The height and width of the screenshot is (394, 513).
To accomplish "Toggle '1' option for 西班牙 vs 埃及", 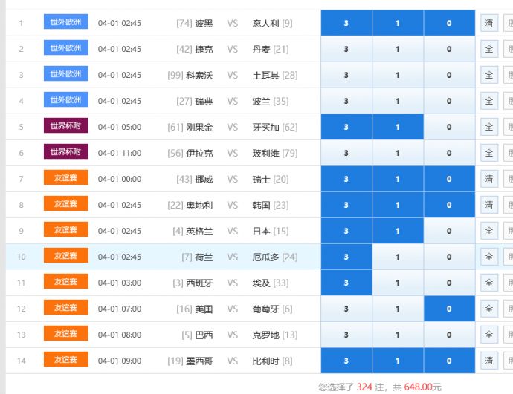I will (x=397, y=283).
